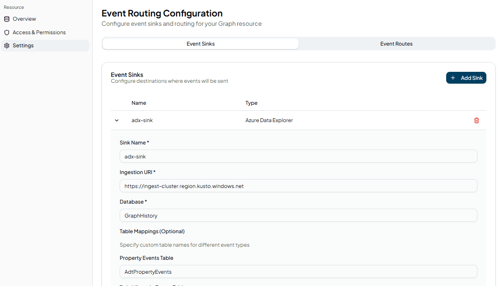
Task: Click the adx-sink name in the table row
Action: click(142, 120)
